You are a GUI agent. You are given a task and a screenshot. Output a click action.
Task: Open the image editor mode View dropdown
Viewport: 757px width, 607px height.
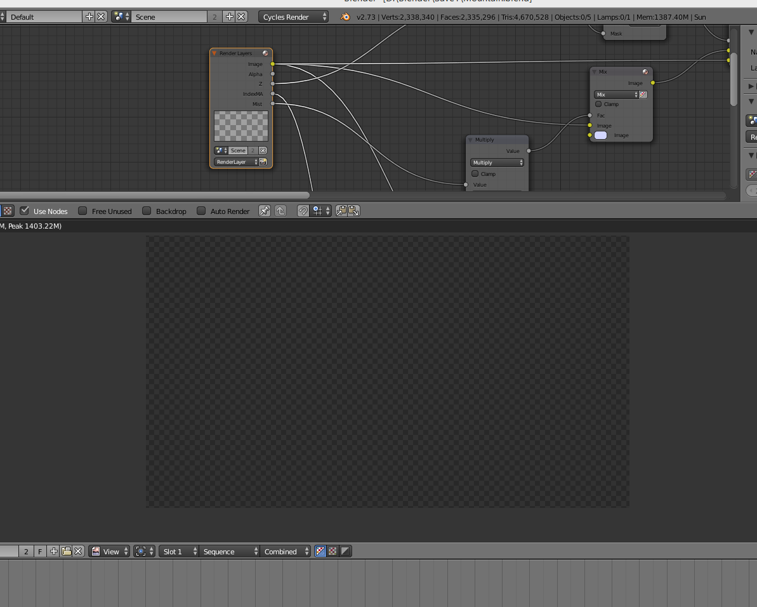coord(110,552)
